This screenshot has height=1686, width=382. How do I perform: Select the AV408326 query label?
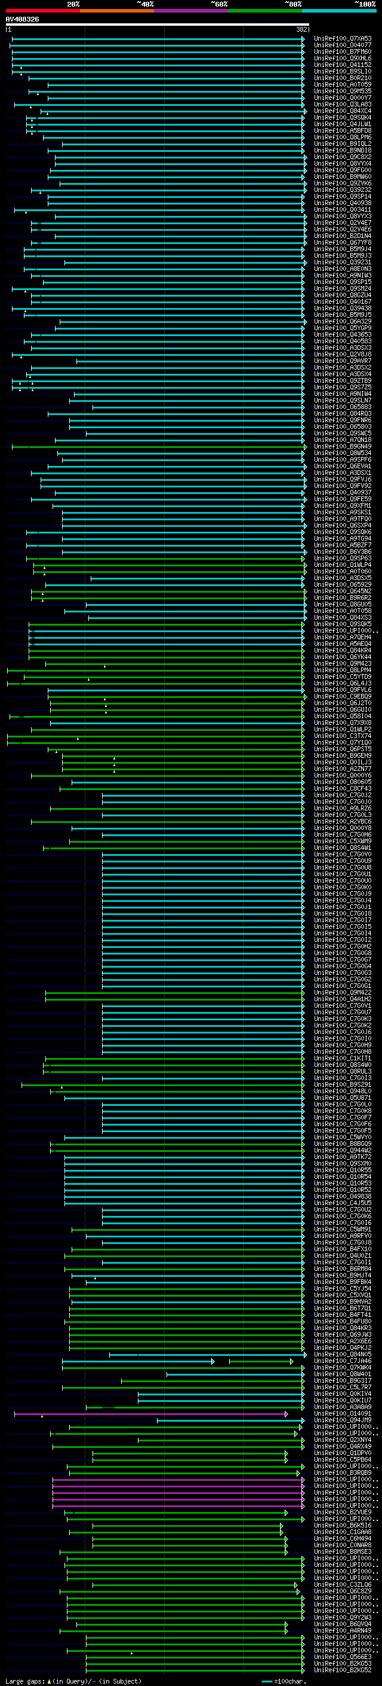[x=22, y=20]
